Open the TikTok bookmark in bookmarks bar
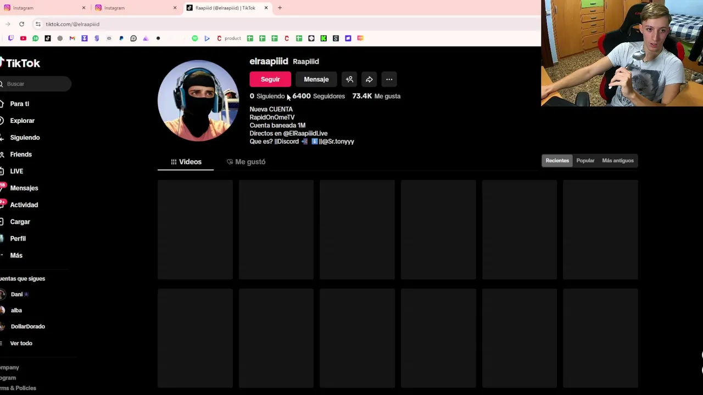Screen dimensions: 703x395 [48, 38]
